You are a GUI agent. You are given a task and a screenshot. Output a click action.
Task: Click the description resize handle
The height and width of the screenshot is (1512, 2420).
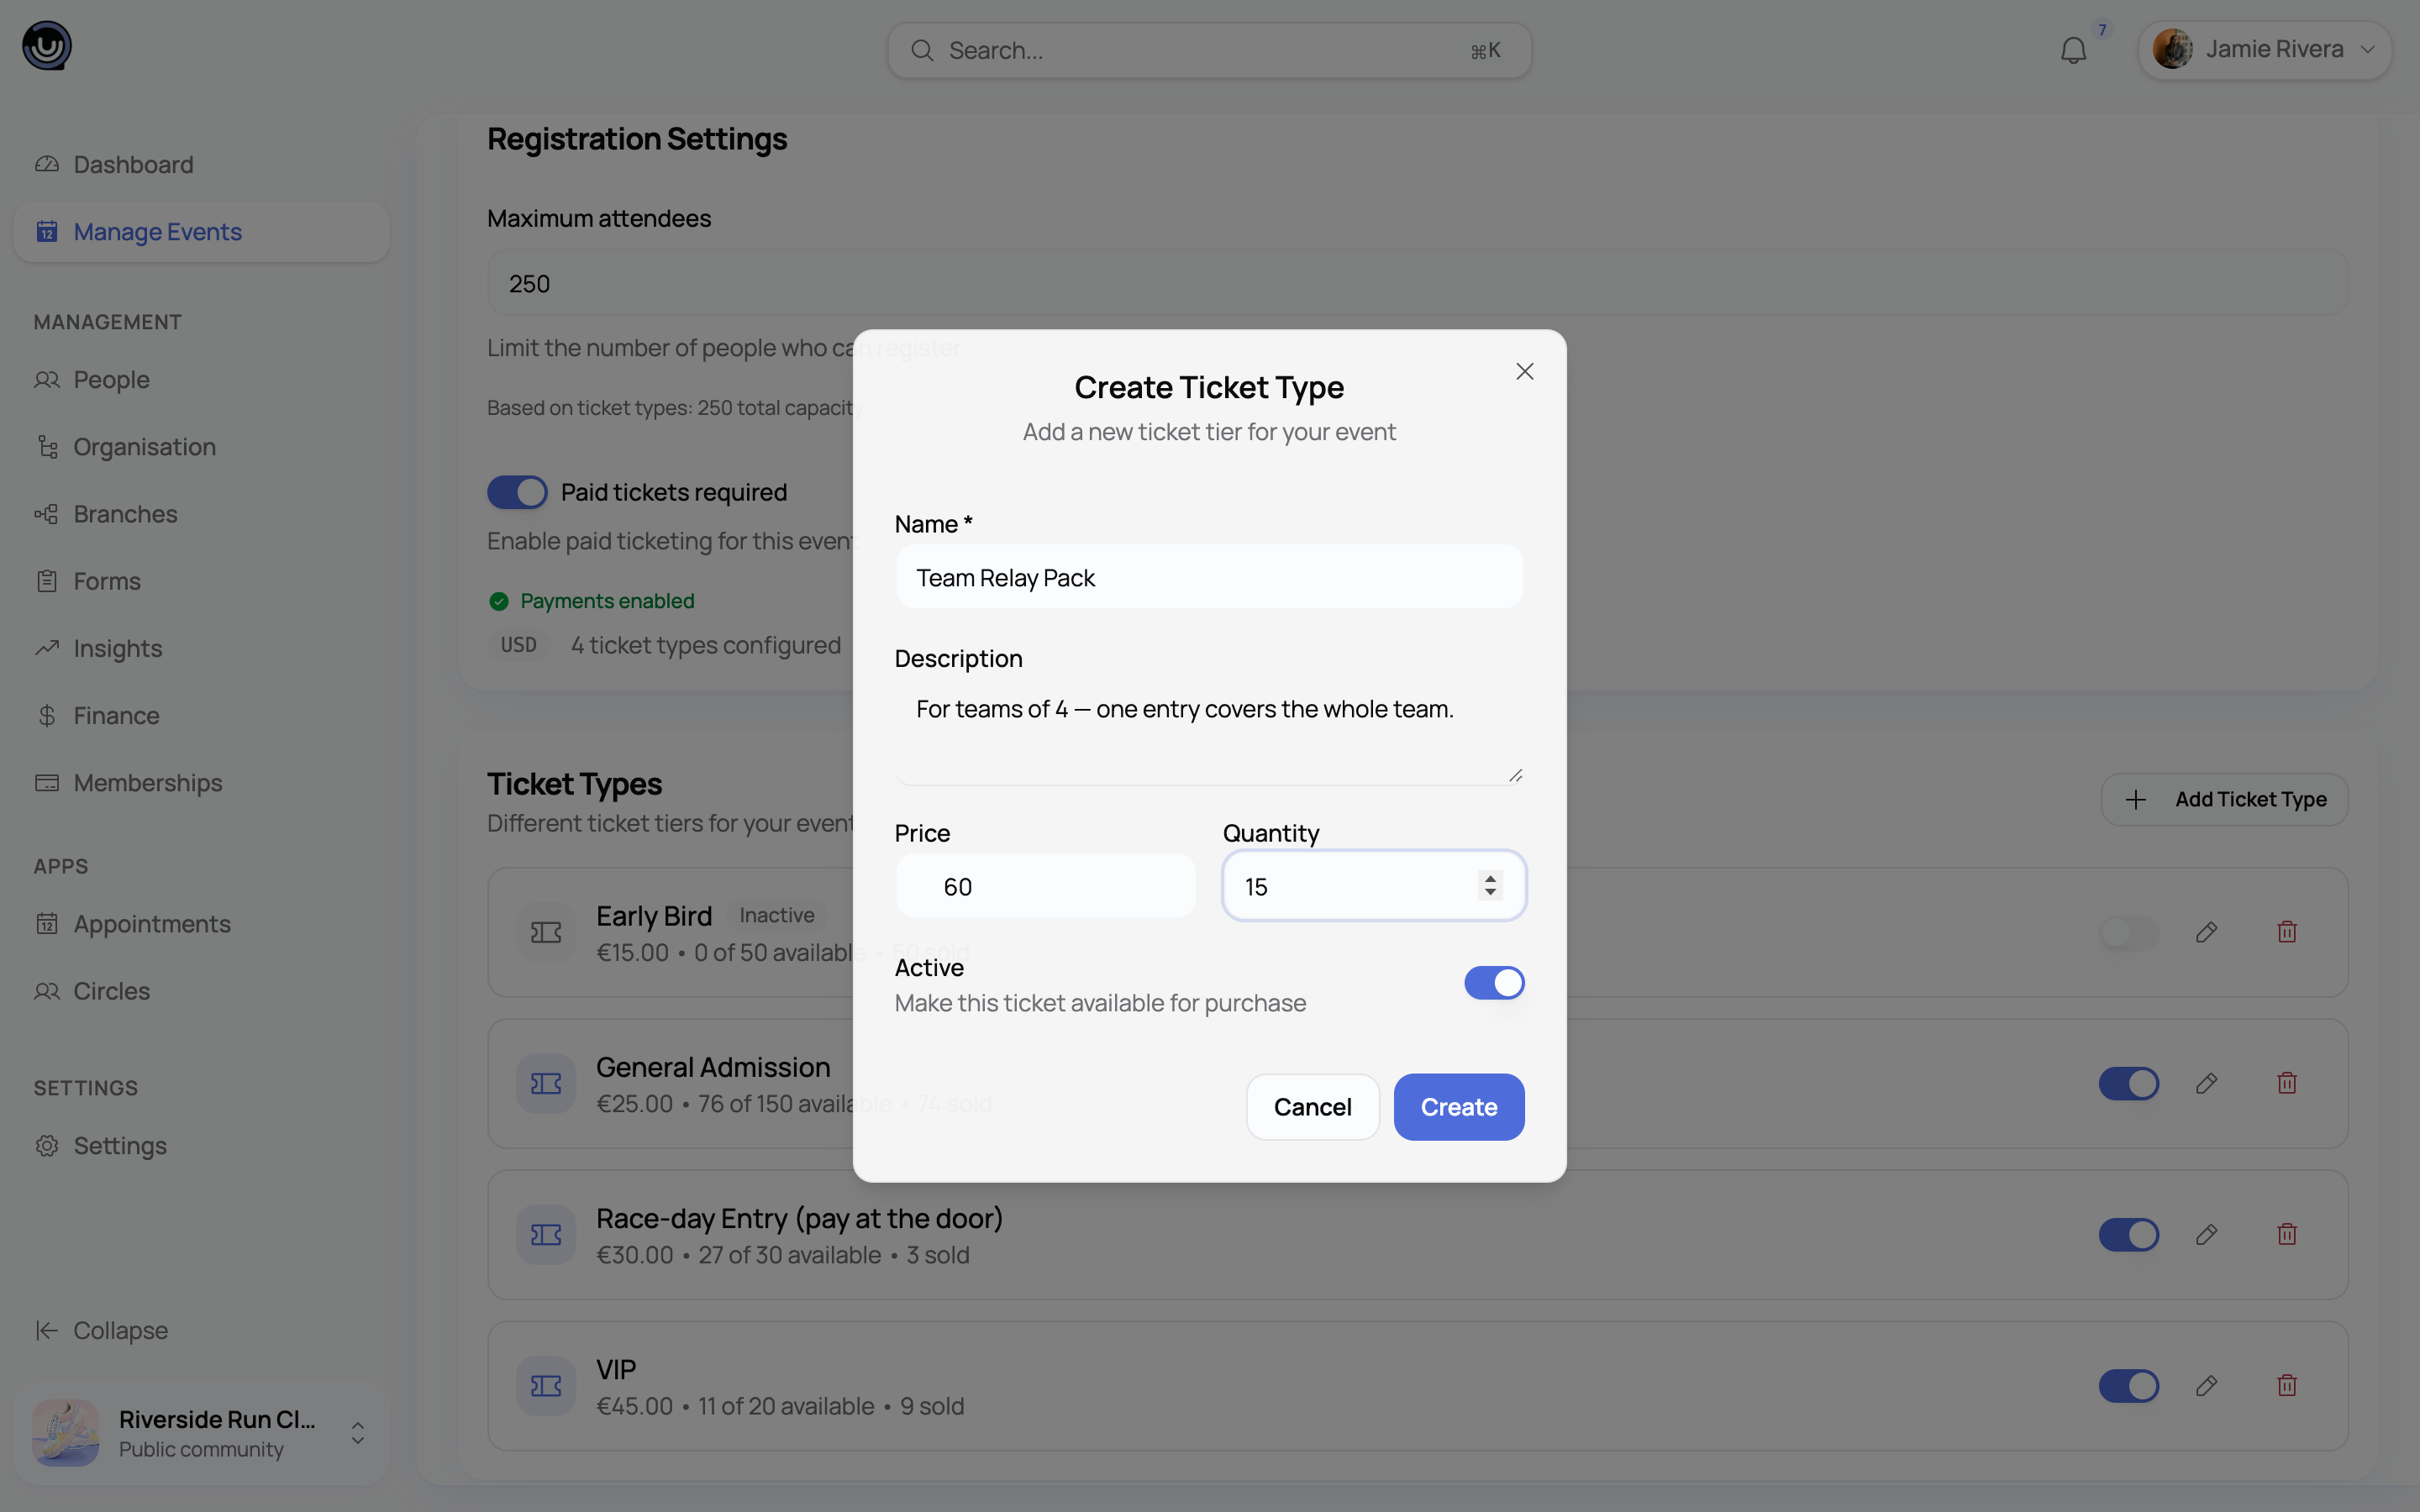[x=1515, y=776]
